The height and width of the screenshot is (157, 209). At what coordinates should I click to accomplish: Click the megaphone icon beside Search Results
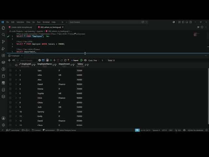[x=13, y=60]
